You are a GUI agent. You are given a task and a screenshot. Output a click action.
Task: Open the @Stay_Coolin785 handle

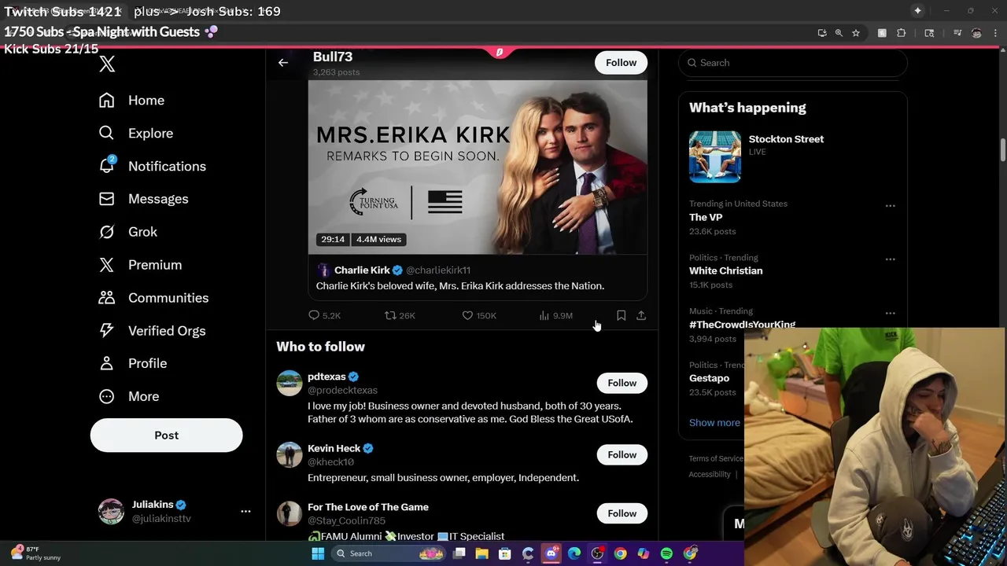coord(346,520)
